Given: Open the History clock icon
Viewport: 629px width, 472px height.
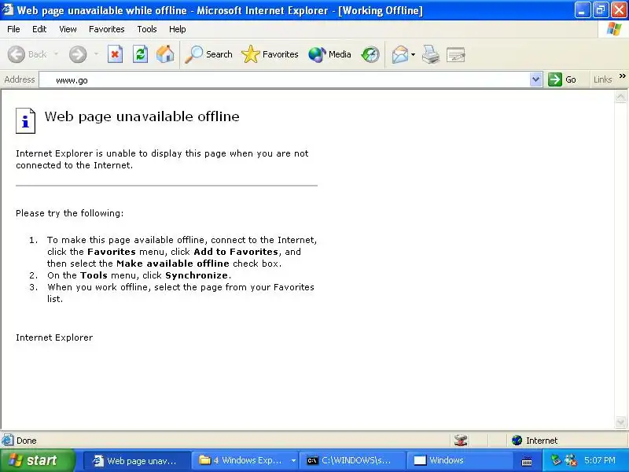Looking at the screenshot, I should click(370, 54).
